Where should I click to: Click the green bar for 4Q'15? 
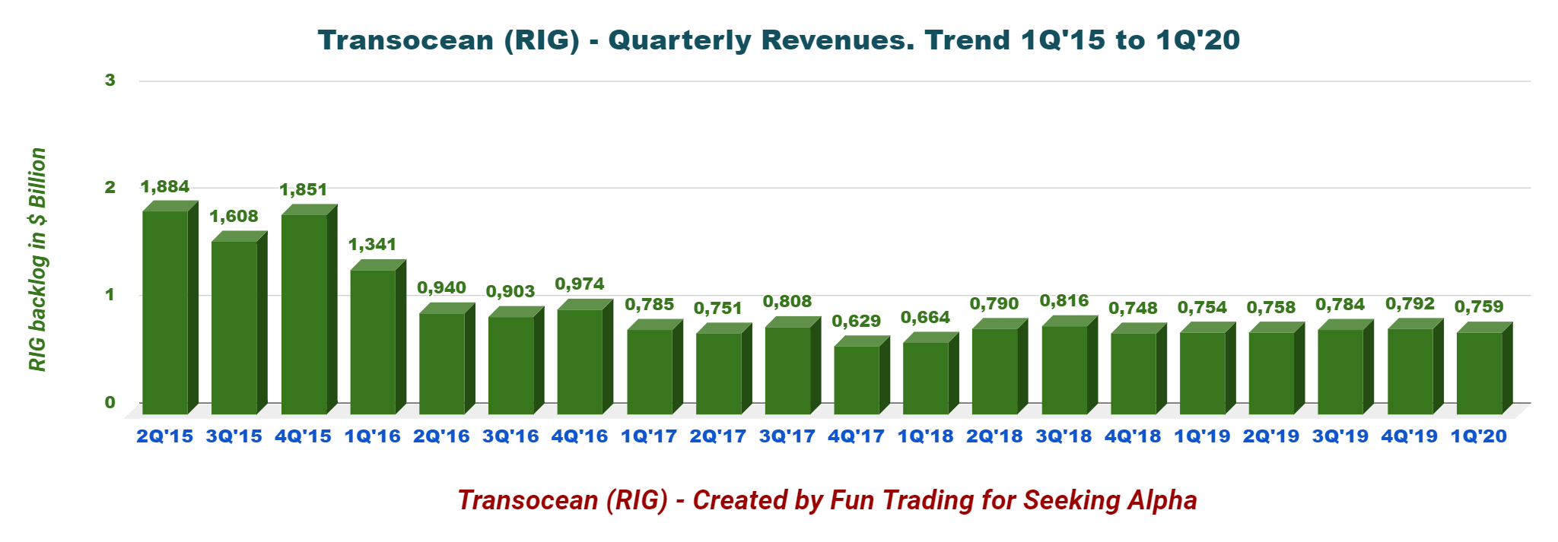pyautogui.click(x=310, y=309)
